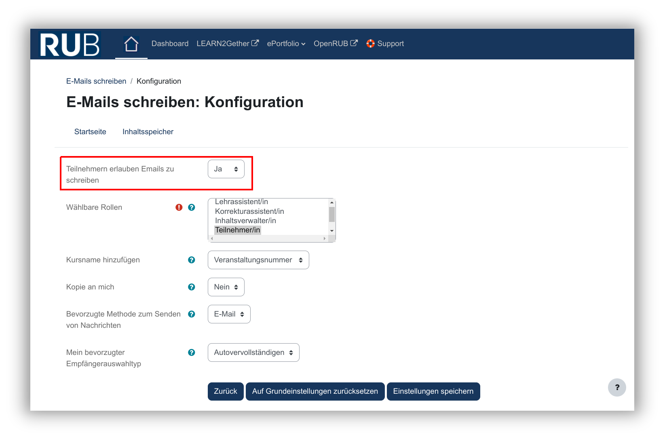Click Auf Grundeinstellungen zurücksetzen button
This screenshot has height=439, width=667.
[x=315, y=391]
